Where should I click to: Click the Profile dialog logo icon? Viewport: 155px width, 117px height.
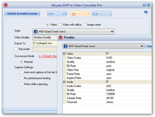pos(60,37)
